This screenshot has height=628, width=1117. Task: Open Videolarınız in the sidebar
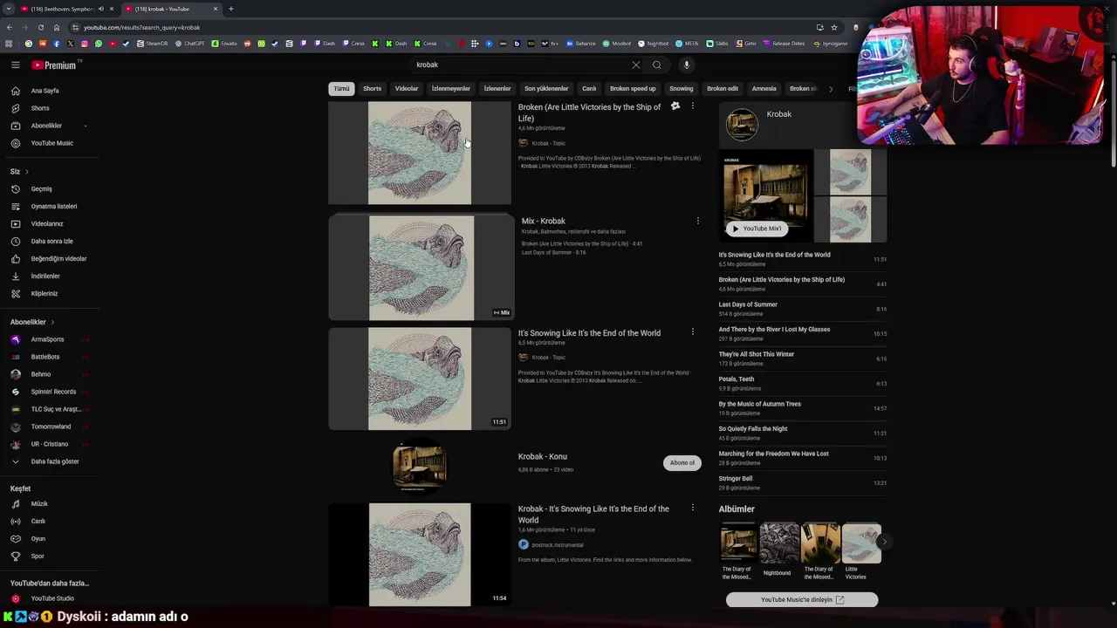(x=48, y=223)
